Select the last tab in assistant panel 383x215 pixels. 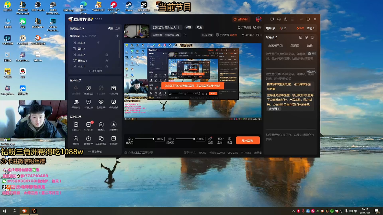pyautogui.click(x=309, y=45)
